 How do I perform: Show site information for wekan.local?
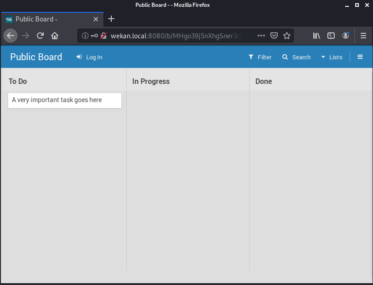tap(85, 36)
